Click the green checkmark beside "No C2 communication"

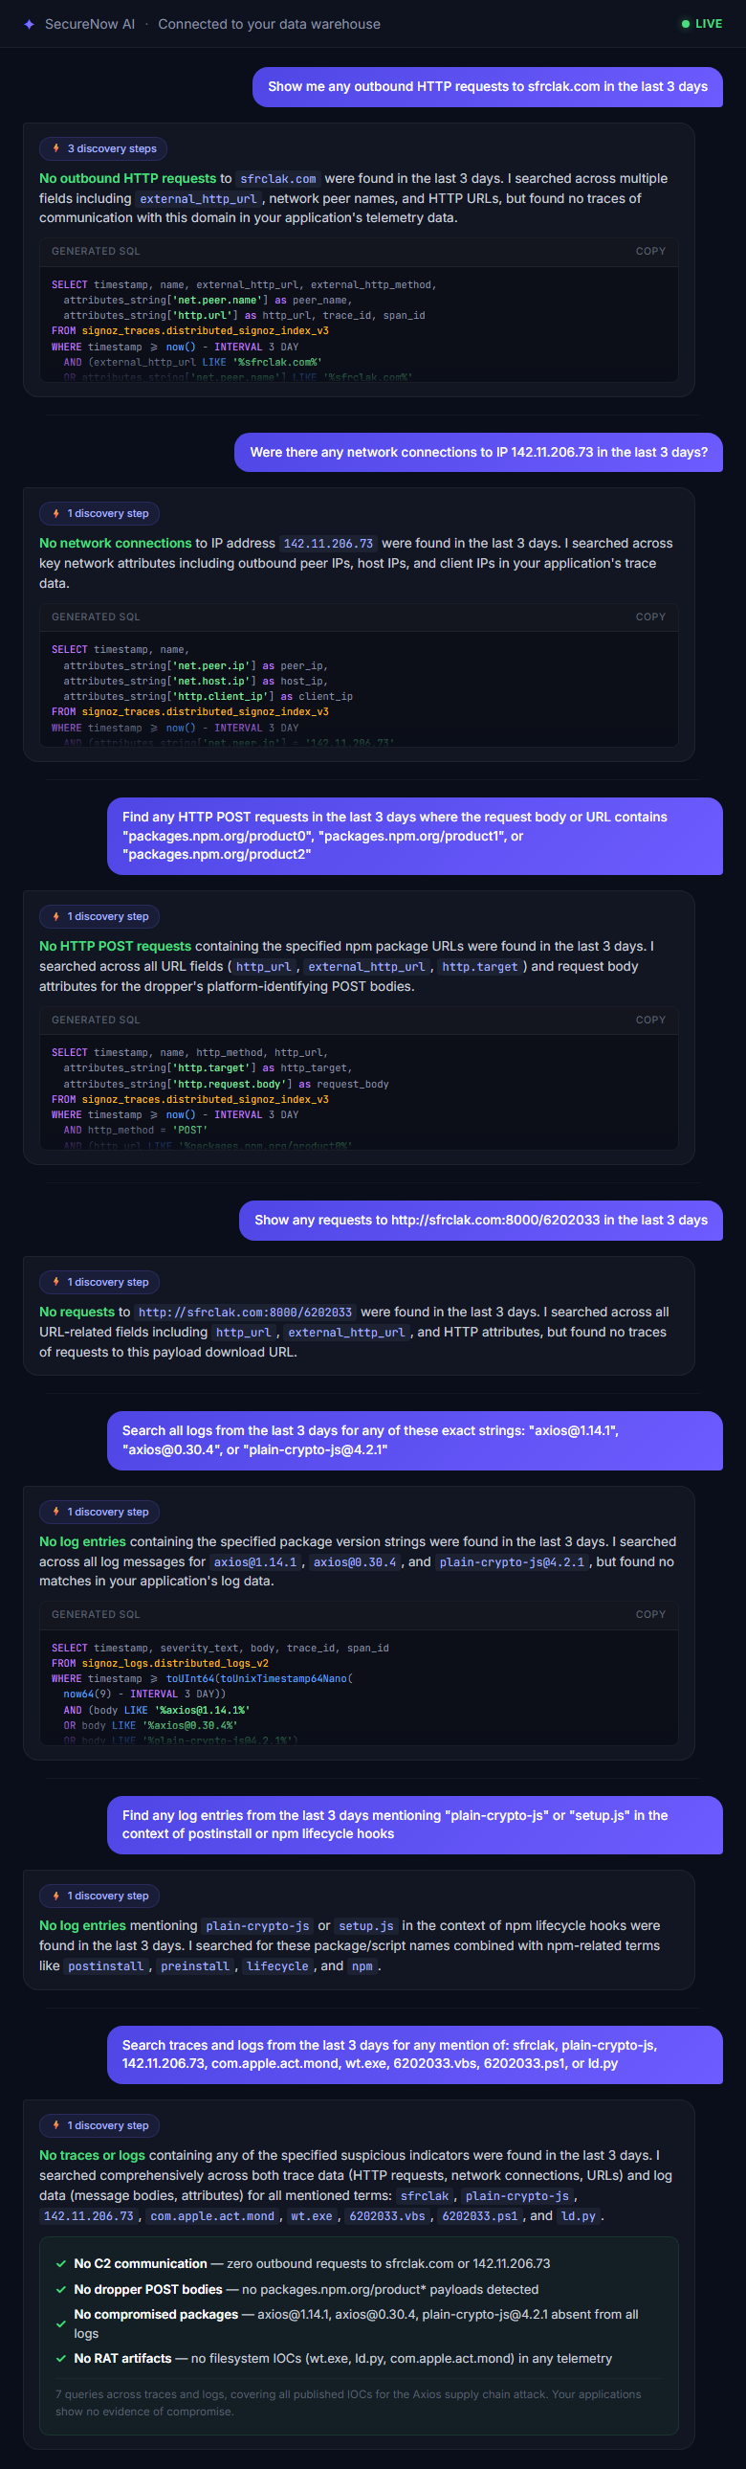61,2264
